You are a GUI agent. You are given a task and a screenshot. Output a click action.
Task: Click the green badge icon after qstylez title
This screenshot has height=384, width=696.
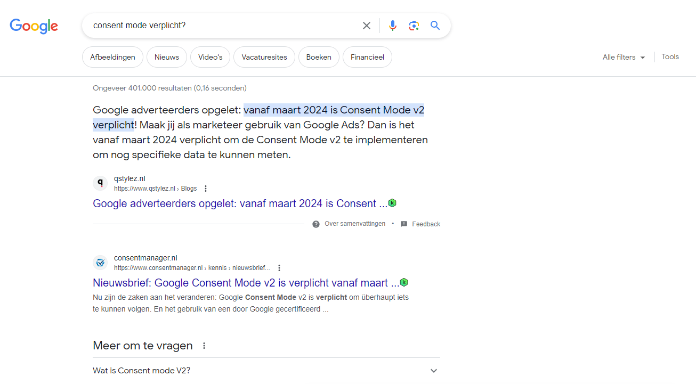393,203
